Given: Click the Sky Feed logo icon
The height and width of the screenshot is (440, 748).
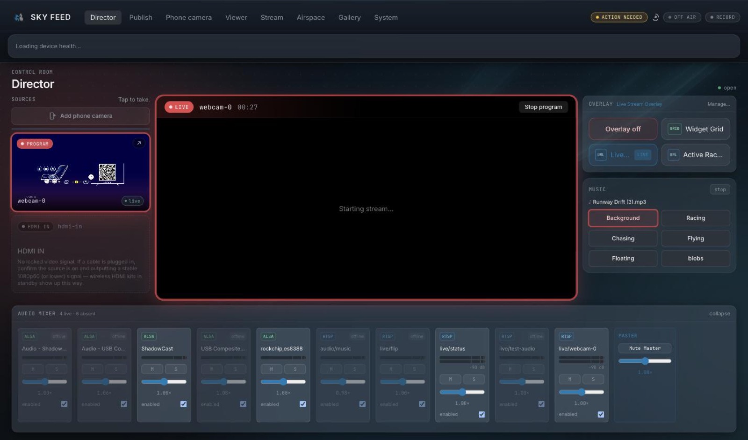Looking at the screenshot, I should (x=19, y=17).
